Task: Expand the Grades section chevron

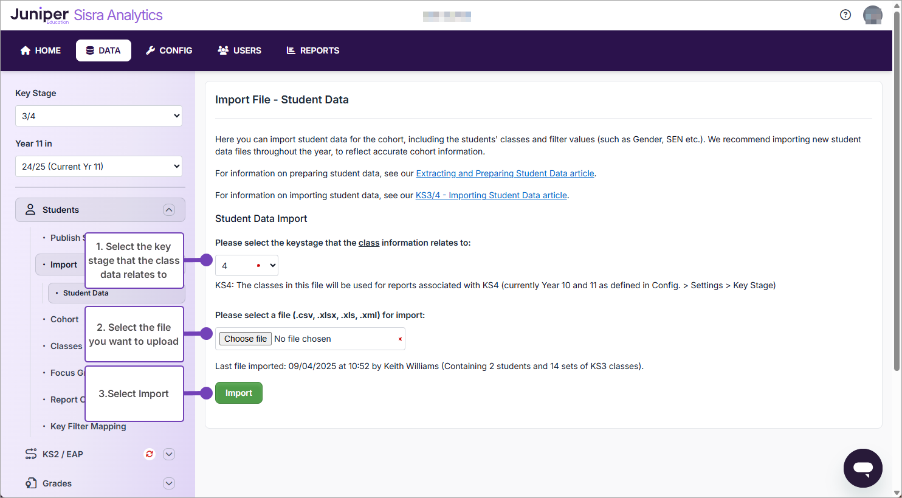Action: pos(169,483)
